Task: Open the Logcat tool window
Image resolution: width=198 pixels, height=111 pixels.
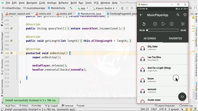Action: pos(52,106)
